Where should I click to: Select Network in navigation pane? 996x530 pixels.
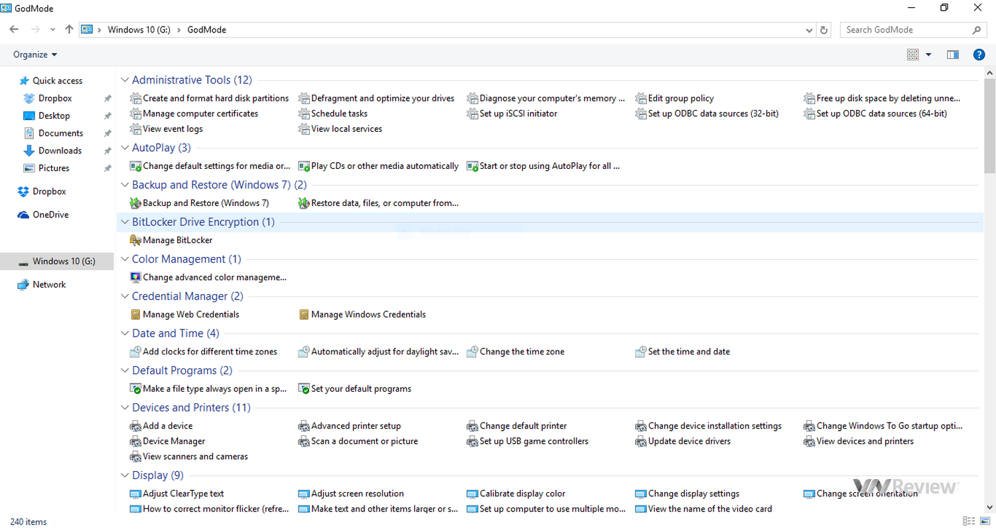point(42,284)
